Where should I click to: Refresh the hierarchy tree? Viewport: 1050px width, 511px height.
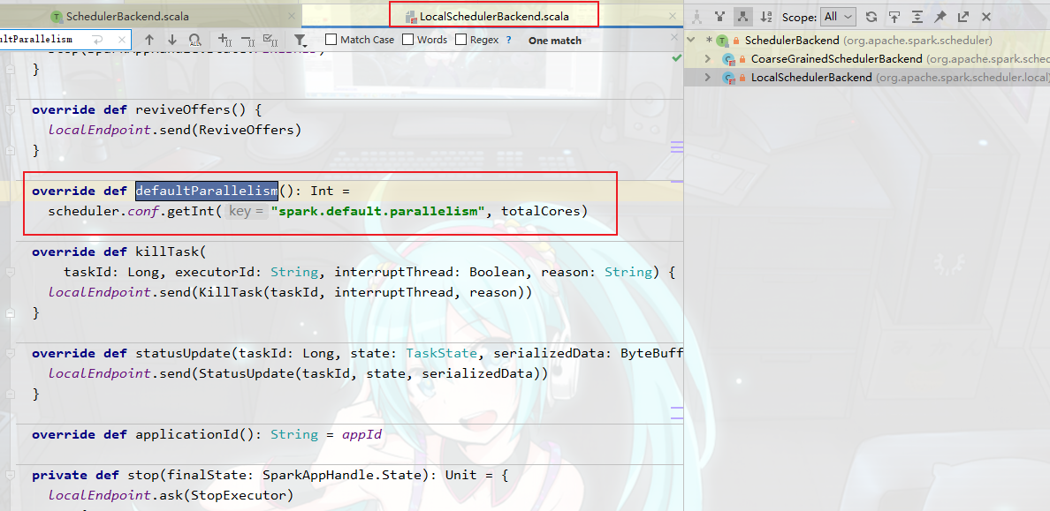click(871, 17)
